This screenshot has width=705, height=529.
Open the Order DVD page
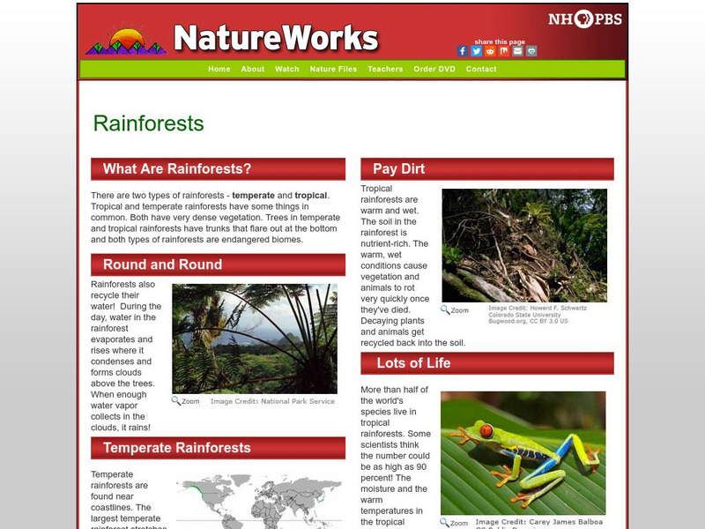tap(434, 69)
